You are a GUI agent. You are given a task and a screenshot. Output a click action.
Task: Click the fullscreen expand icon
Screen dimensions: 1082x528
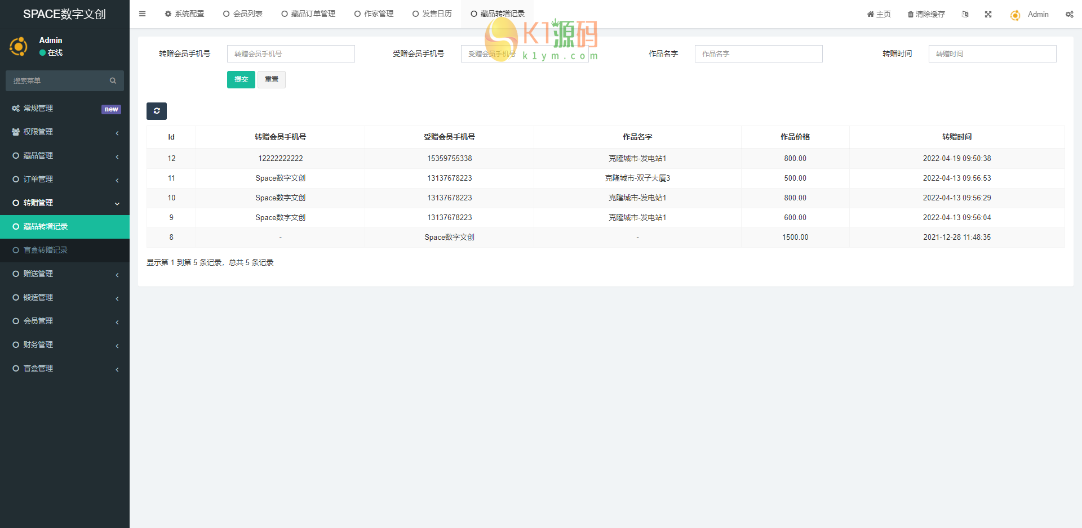(x=988, y=14)
